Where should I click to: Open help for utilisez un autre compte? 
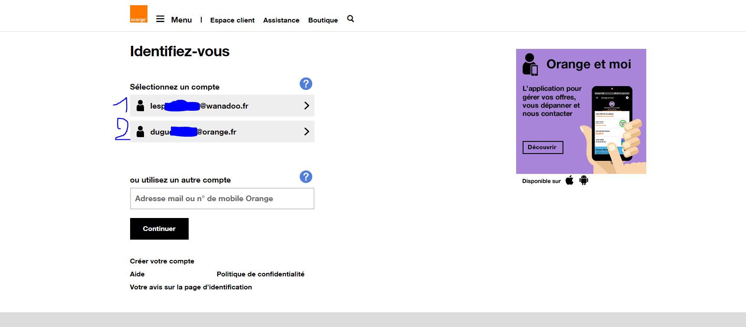click(x=306, y=177)
